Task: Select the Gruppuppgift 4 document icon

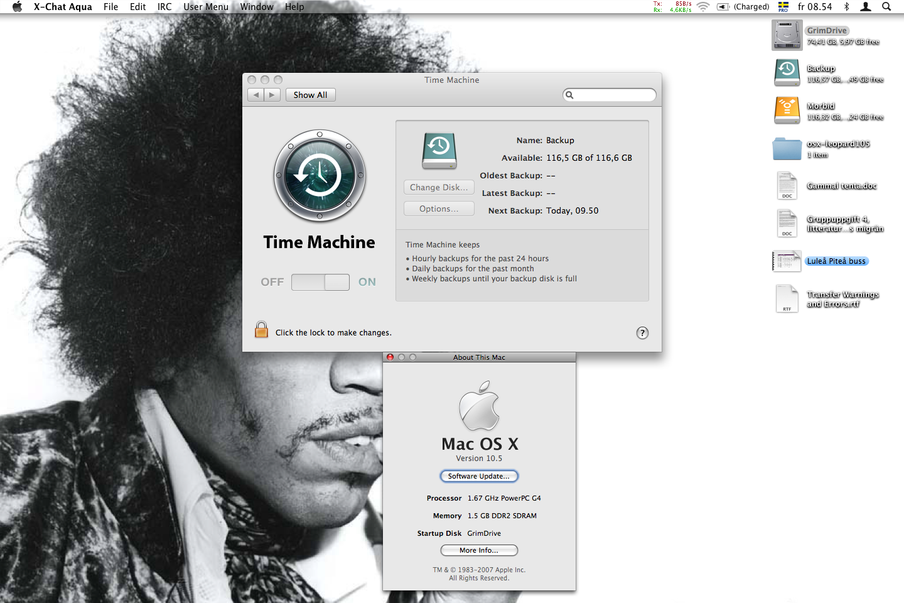Action: (x=787, y=224)
